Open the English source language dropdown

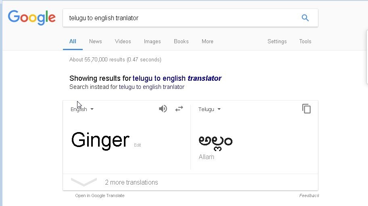click(x=82, y=109)
